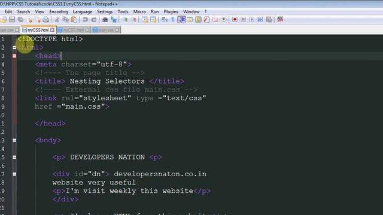Open the User Defined Language icon

(190, 20)
